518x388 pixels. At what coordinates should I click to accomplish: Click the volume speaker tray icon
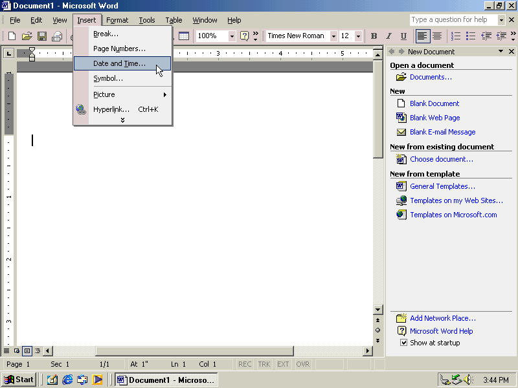click(468, 380)
